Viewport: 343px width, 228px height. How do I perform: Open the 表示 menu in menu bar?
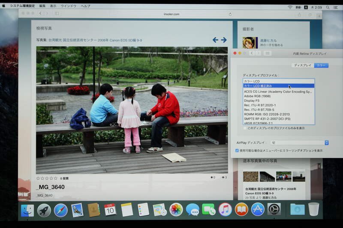[53, 6]
